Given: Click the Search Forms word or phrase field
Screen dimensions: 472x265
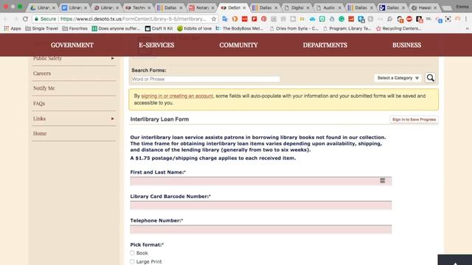Looking at the screenshot, I should click(x=206, y=79).
